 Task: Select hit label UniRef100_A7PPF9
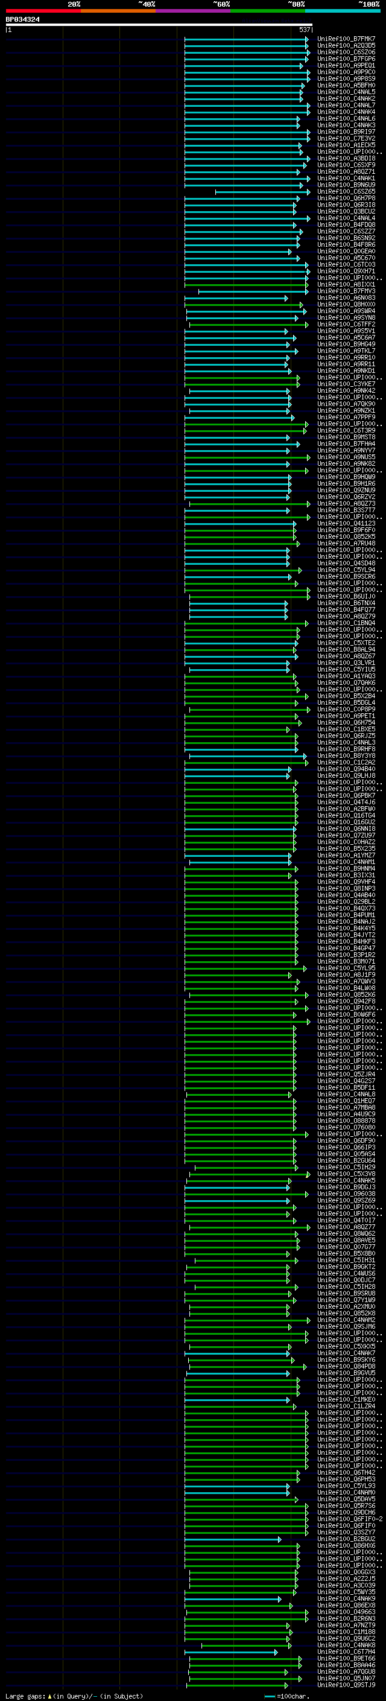coord(346,418)
